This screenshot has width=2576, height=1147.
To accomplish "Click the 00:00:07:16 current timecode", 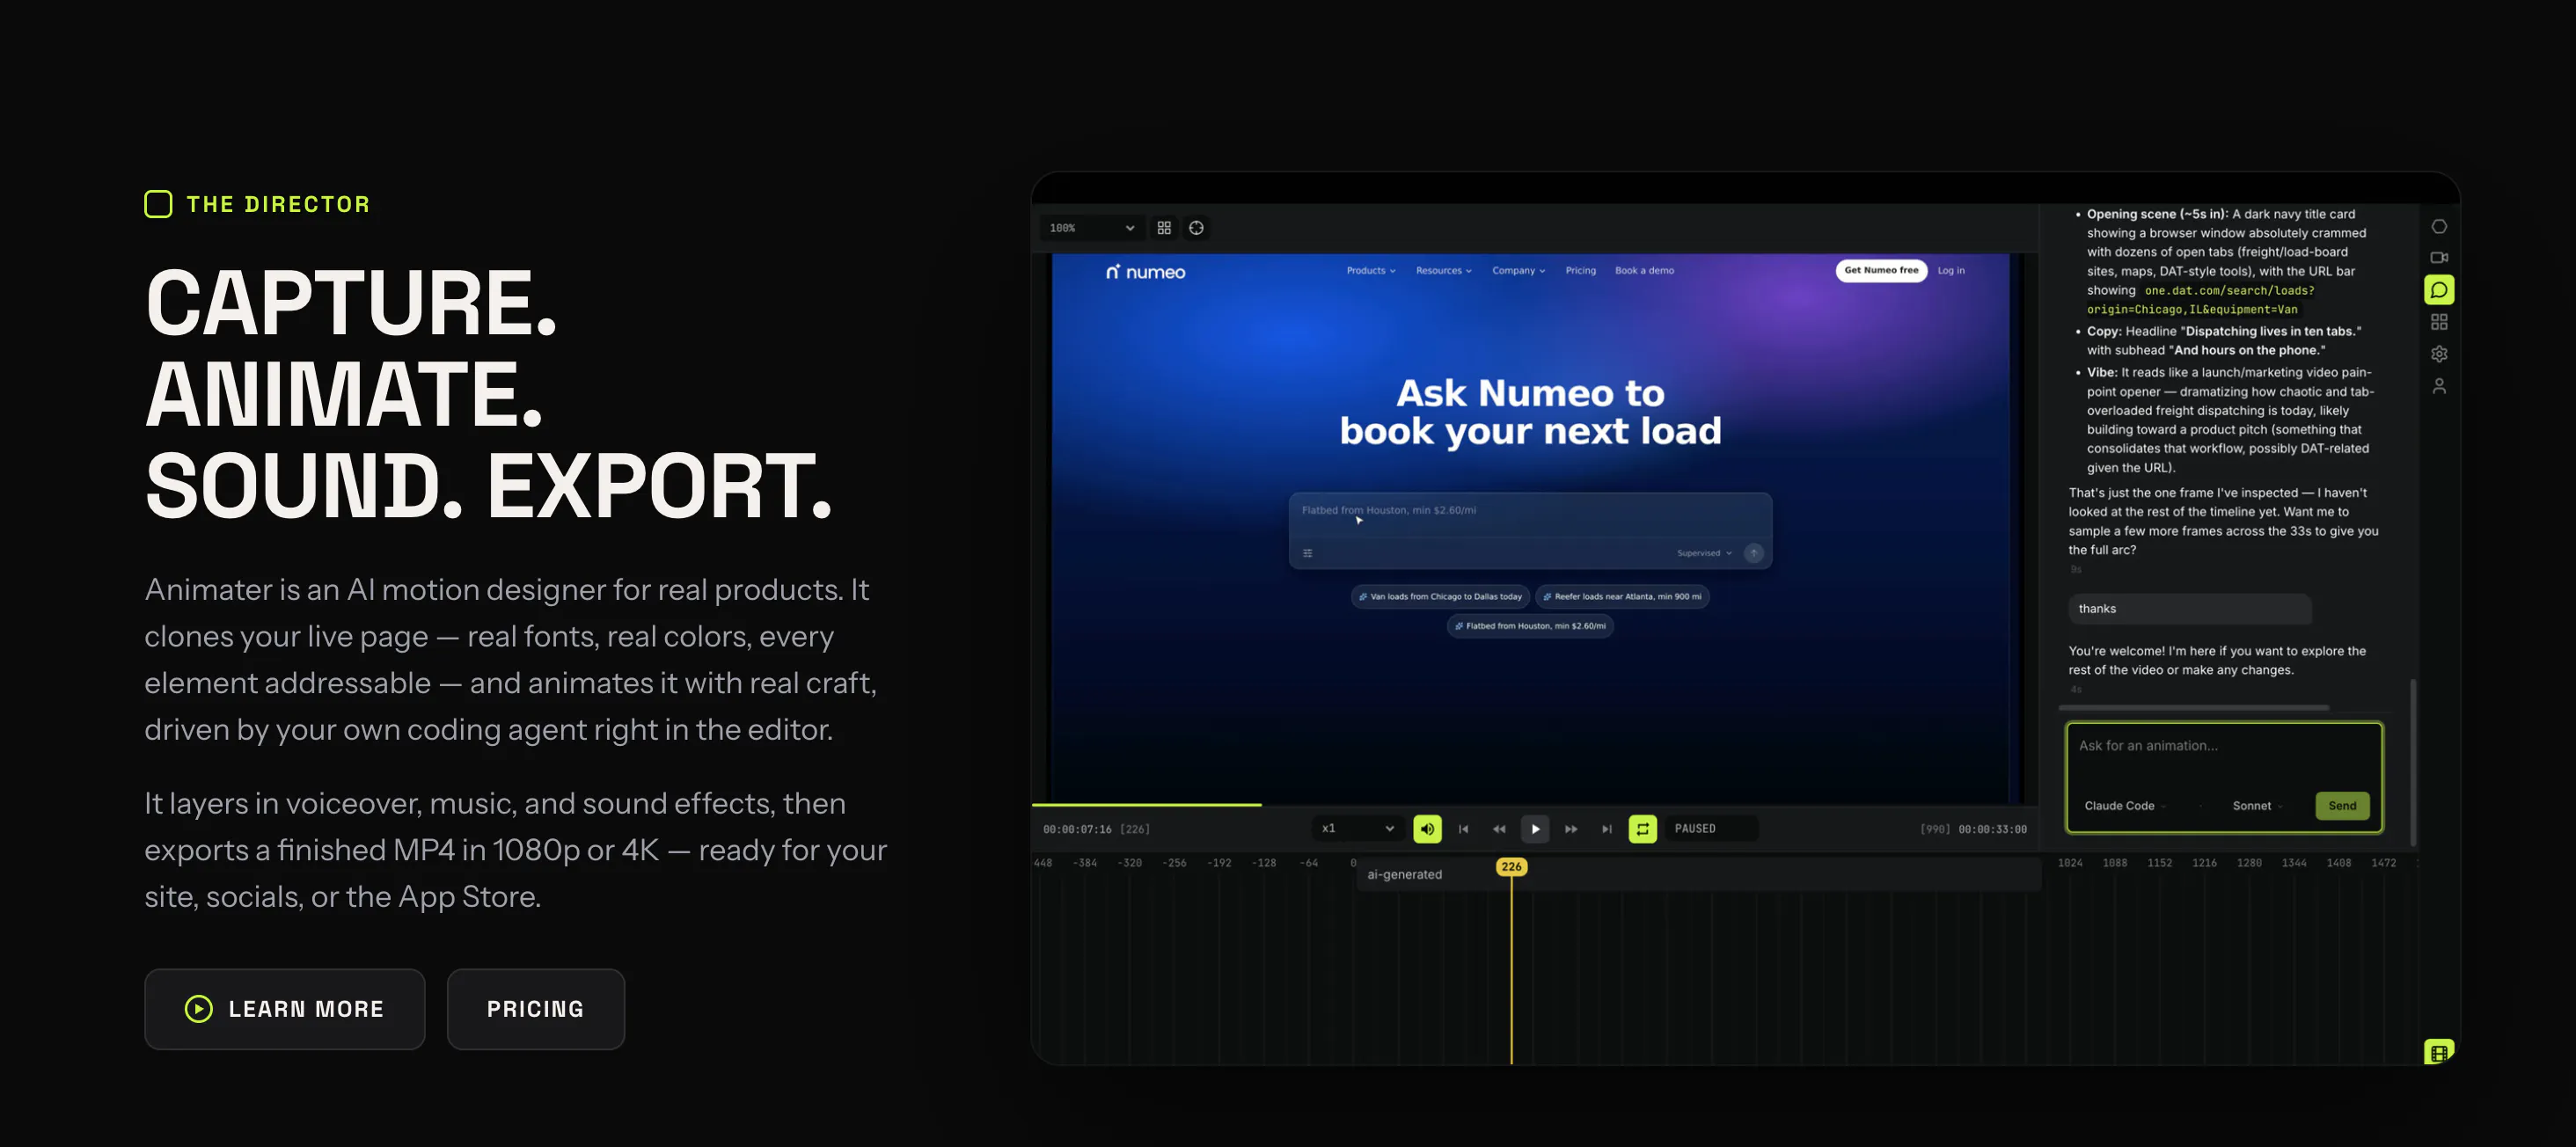I will 1077,829.
